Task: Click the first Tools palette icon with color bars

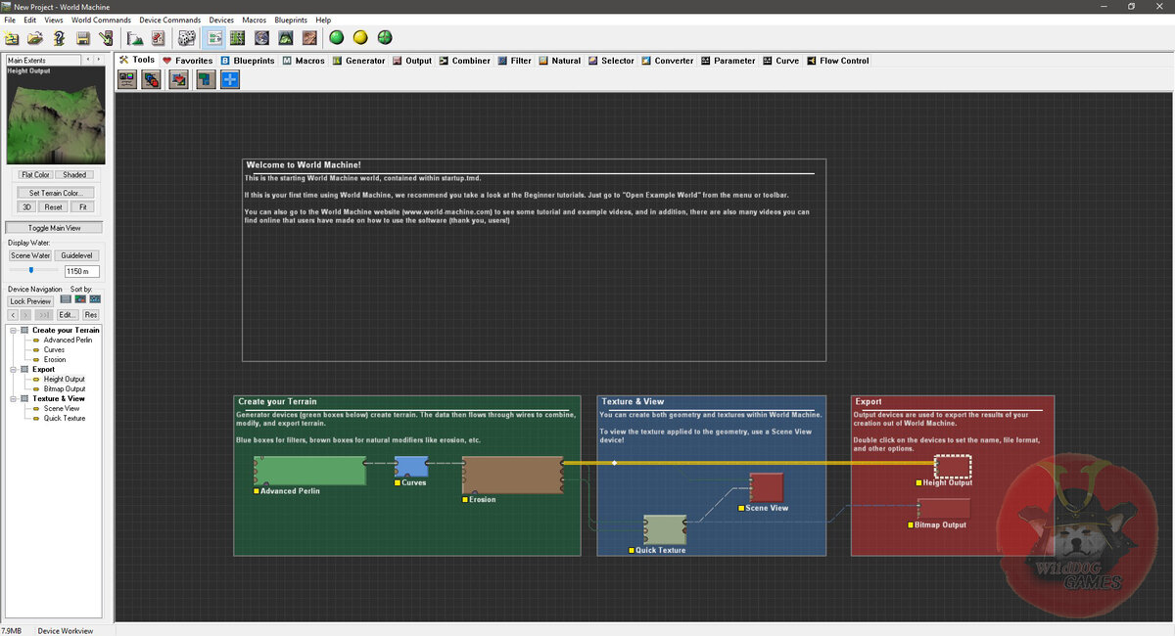Action: (x=127, y=79)
